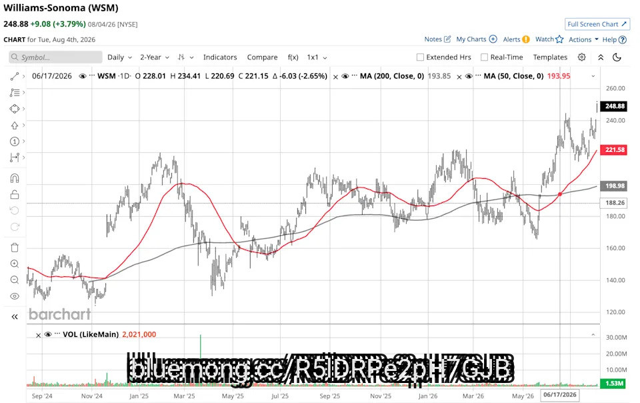This screenshot has height=403, width=640.
Task: Open the Indicators menu
Action: coord(220,57)
